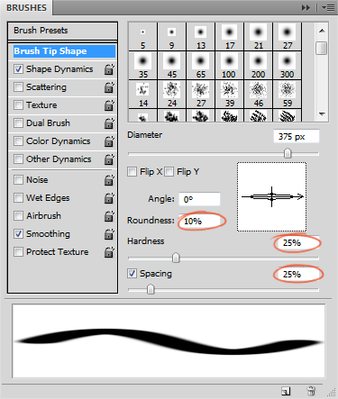Open the Brushes panel flyout menu
The width and height of the screenshot is (338, 399).
point(328,7)
